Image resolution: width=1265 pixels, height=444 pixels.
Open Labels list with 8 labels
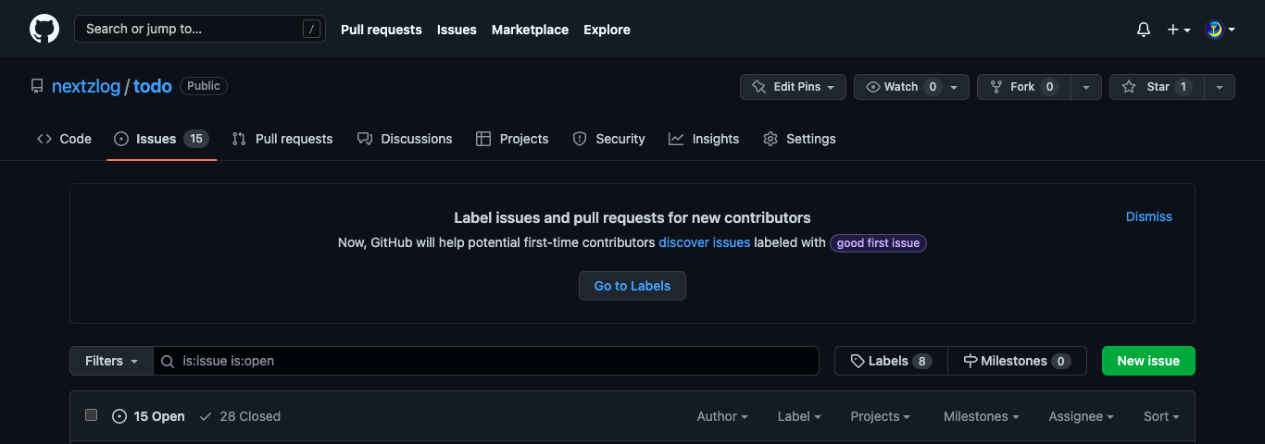pos(891,361)
